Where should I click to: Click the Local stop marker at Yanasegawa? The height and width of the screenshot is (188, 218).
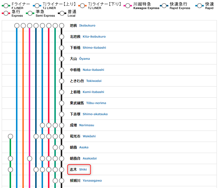62,181
